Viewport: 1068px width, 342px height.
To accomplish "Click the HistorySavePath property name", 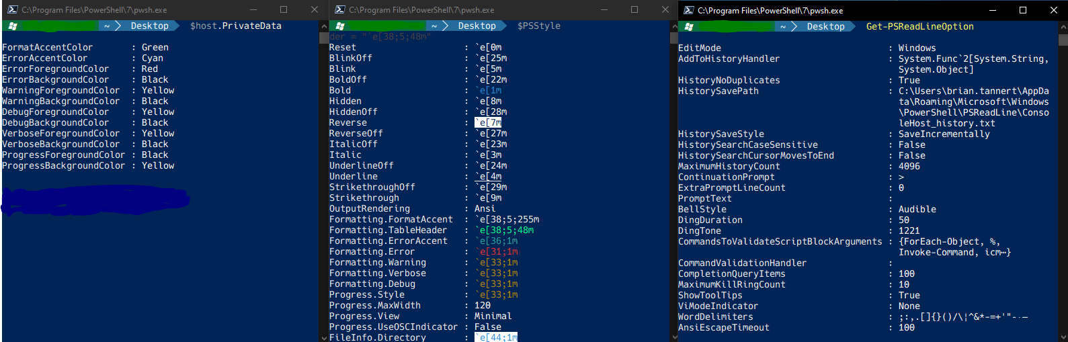I will pos(718,91).
